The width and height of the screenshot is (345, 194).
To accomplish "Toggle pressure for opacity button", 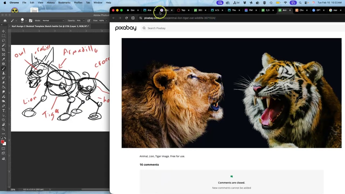I will click(x=89, y=20).
